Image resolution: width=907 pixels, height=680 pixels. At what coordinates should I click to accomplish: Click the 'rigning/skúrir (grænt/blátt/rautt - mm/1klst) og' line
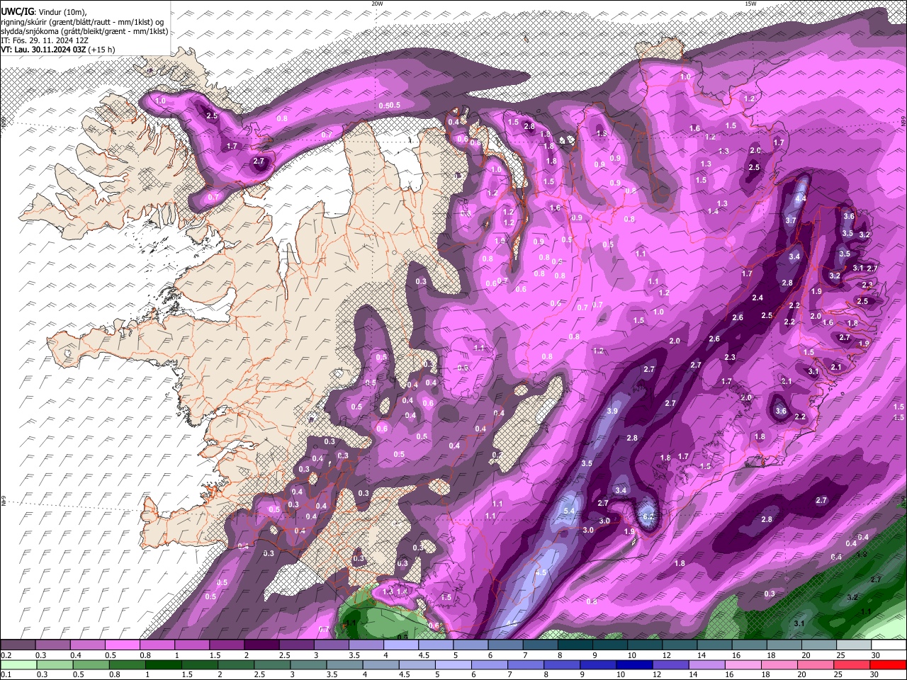82,21
